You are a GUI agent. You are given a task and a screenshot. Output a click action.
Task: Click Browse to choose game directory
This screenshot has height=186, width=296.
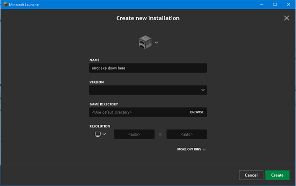click(x=197, y=112)
